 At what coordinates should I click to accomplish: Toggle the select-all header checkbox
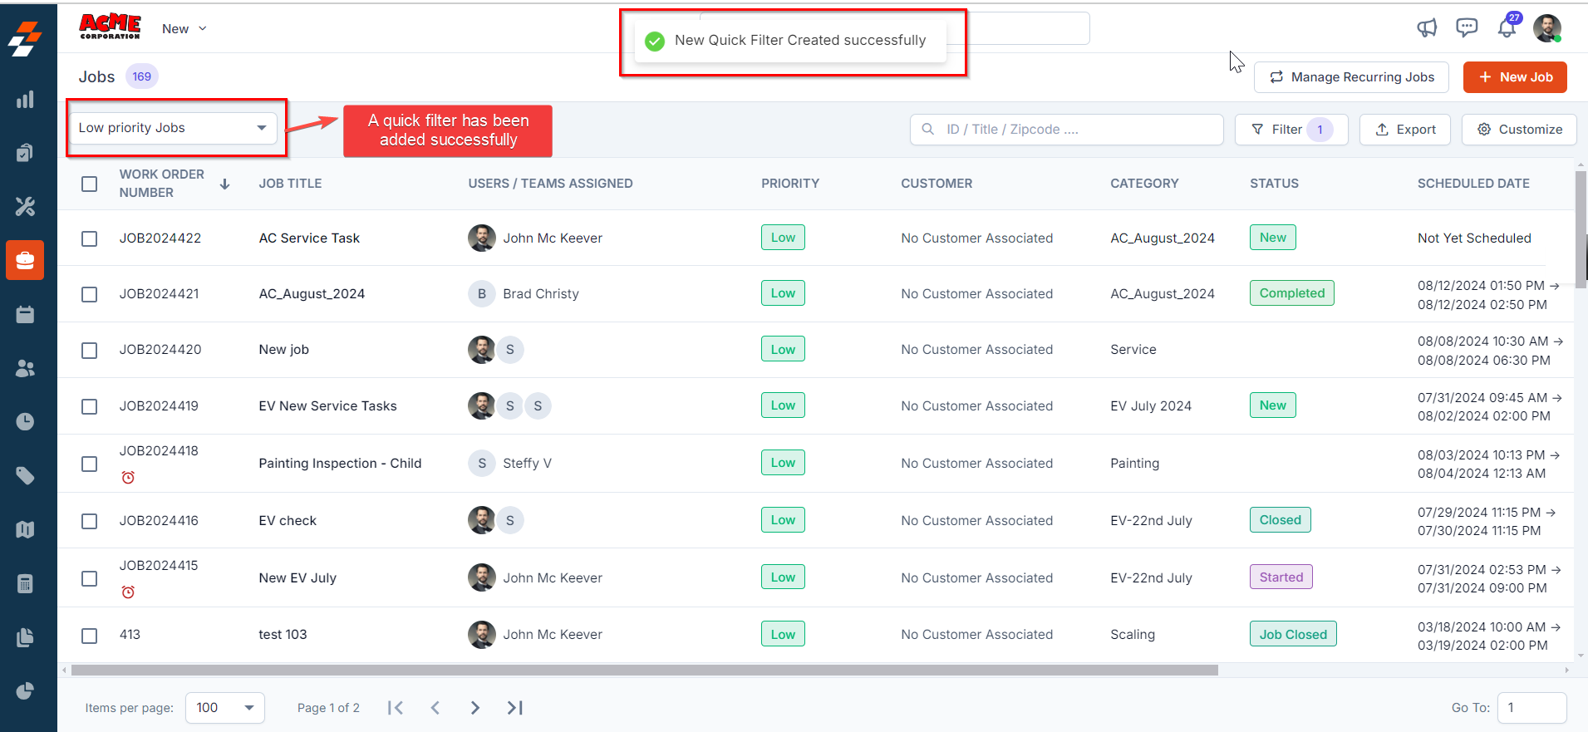90,184
